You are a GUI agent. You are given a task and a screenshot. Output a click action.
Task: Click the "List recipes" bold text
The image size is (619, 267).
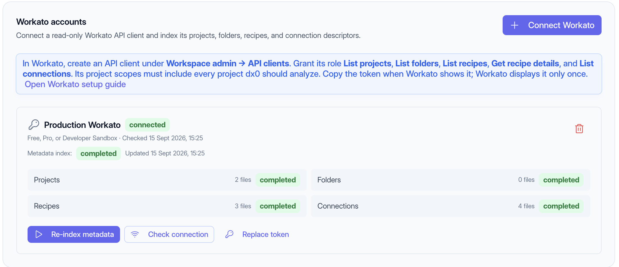point(465,64)
